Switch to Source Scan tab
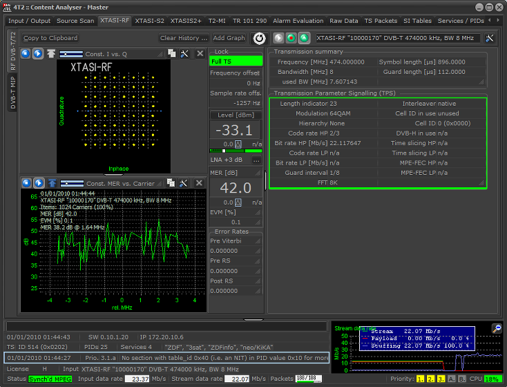This screenshot has height=387, width=507. pyautogui.click(x=75, y=21)
